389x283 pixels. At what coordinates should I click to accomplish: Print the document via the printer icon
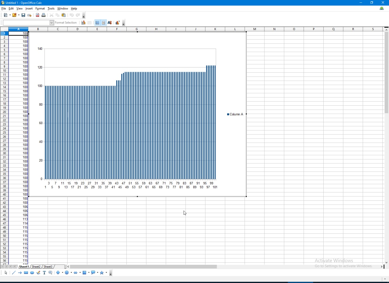[43, 15]
